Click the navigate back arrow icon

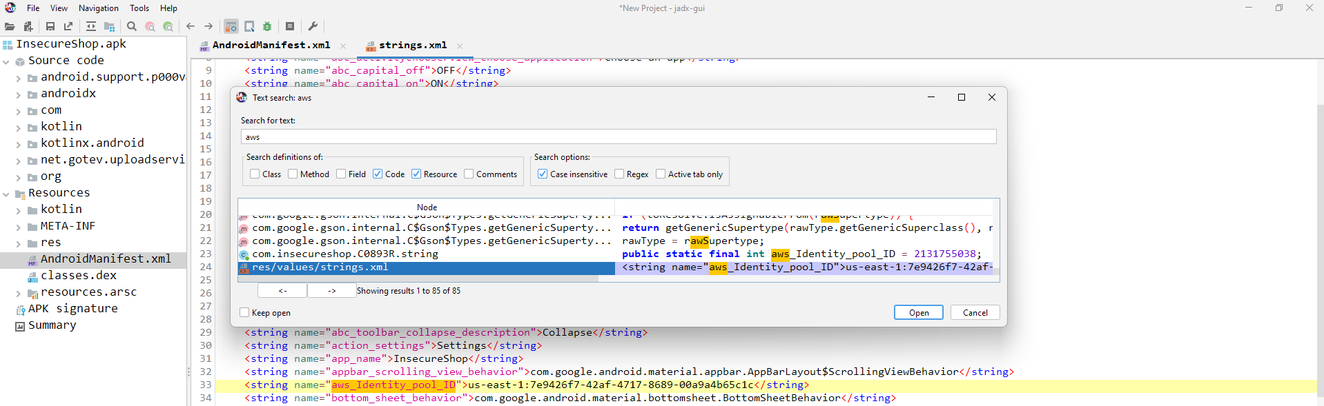(191, 27)
